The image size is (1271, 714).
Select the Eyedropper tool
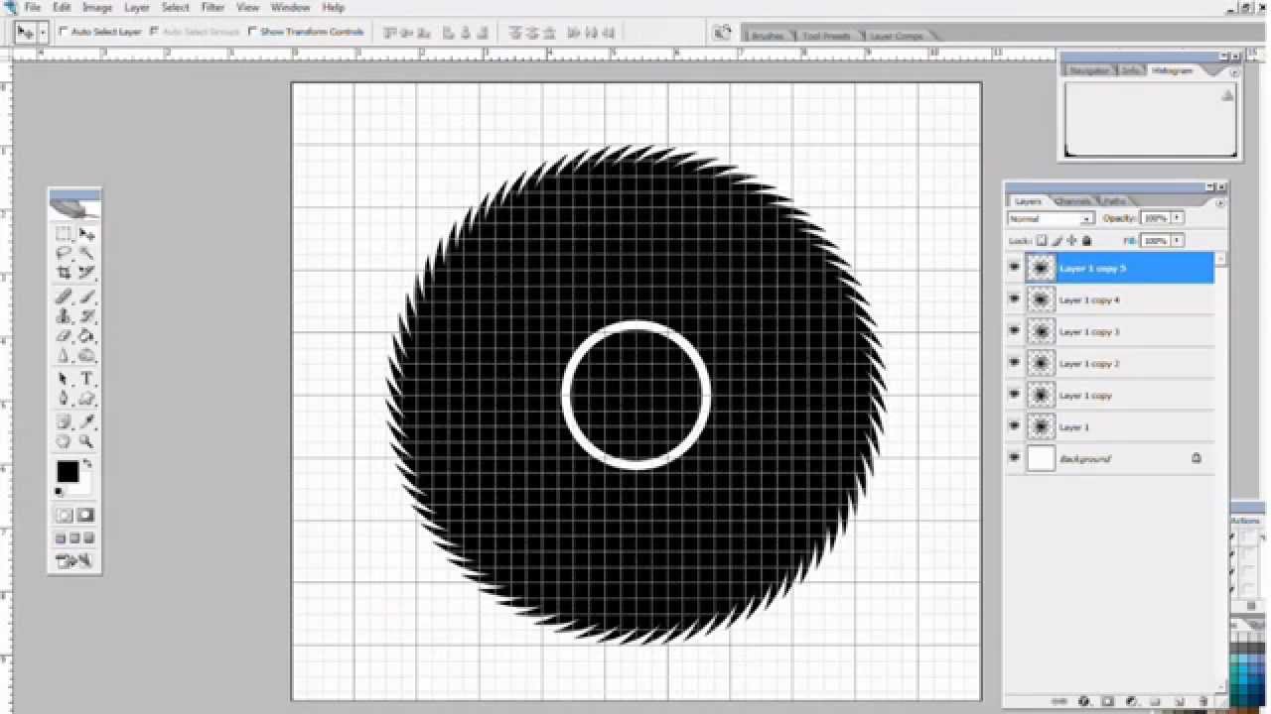click(x=87, y=422)
